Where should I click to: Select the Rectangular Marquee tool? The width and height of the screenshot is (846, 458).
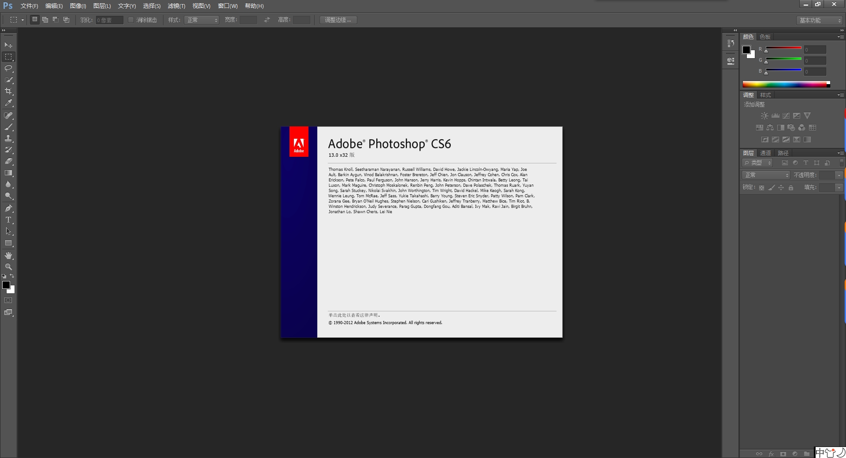pyautogui.click(x=8, y=56)
